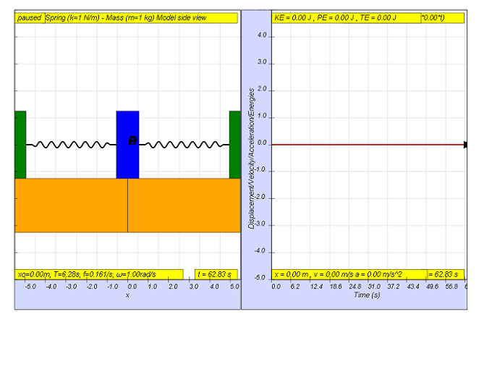Click the '5.0' tick on the spring view x axis

234,287
